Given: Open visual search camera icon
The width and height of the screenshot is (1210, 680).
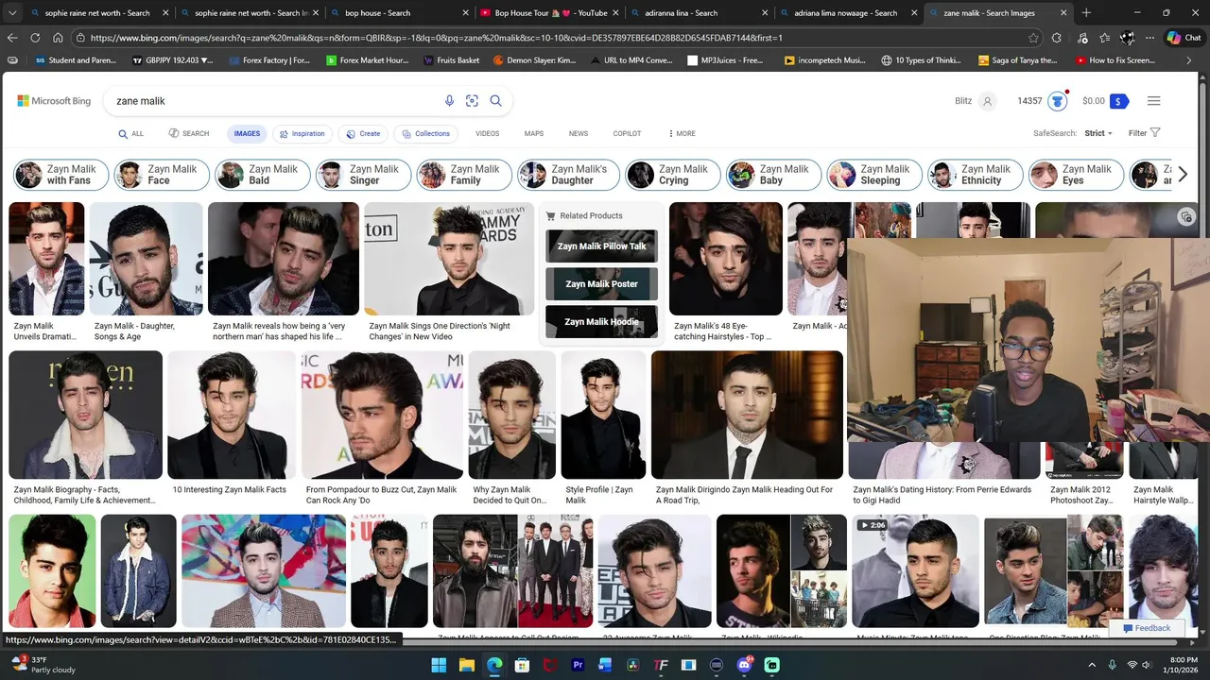Looking at the screenshot, I should tap(472, 101).
